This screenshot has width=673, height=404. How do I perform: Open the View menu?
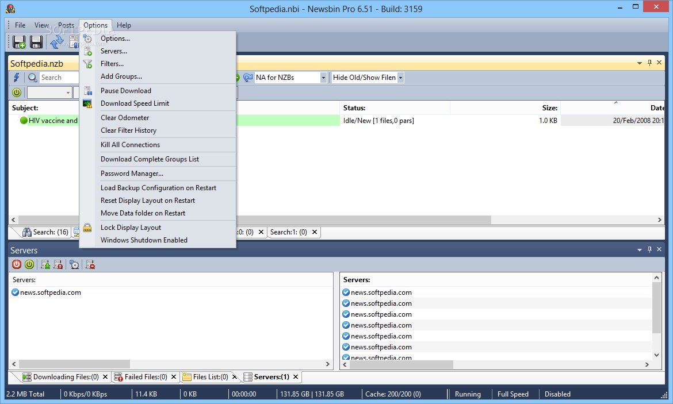[x=41, y=25]
